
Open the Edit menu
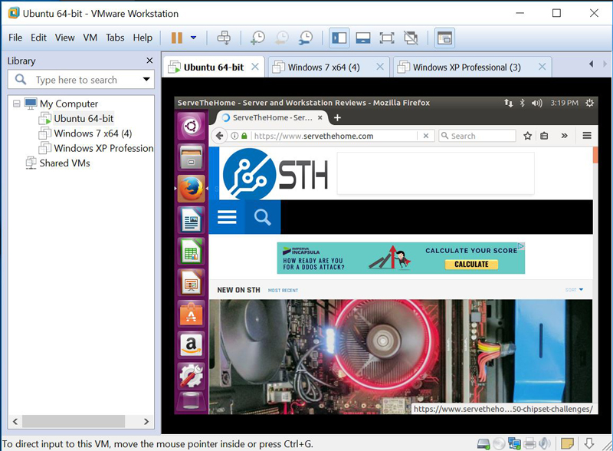[38, 38]
